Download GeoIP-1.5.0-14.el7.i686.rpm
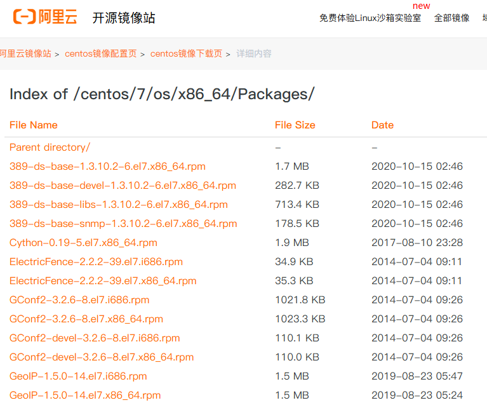Viewport: 487px width, 405px height. (78, 376)
